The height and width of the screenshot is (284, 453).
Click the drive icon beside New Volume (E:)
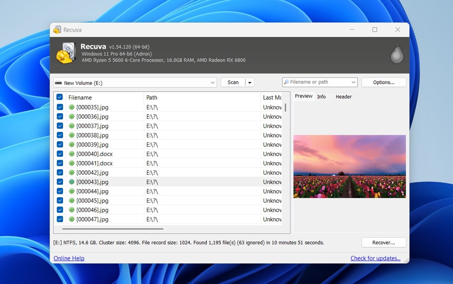click(x=59, y=83)
